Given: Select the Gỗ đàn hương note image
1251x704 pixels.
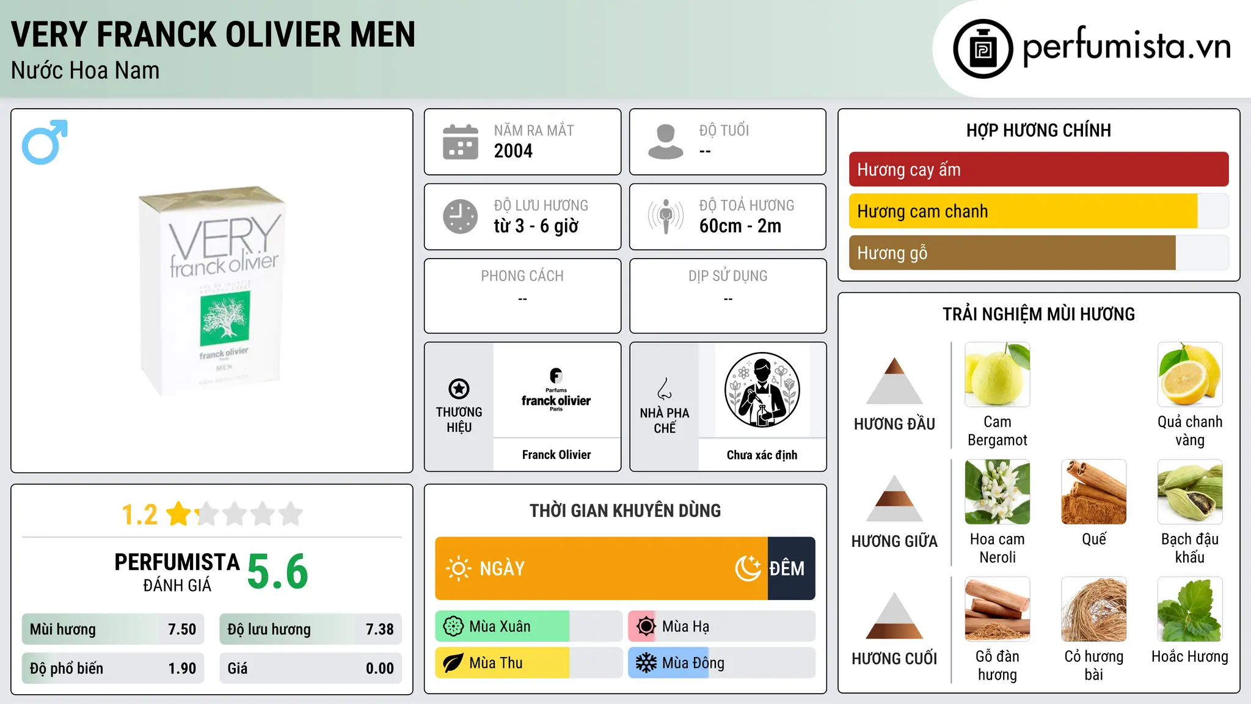Looking at the screenshot, I should (998, 609).
